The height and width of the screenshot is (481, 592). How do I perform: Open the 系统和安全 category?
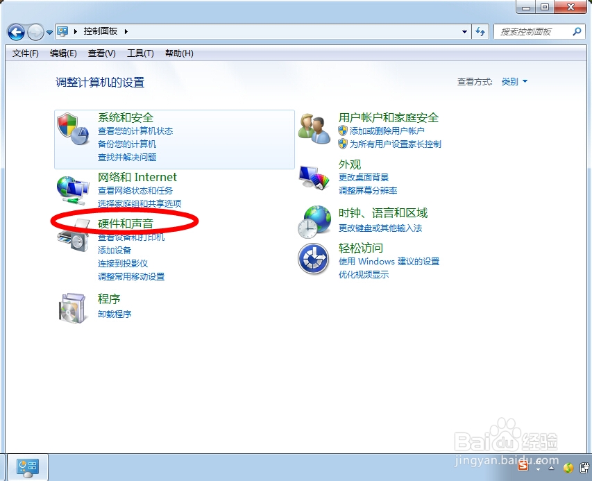(126, 117)
